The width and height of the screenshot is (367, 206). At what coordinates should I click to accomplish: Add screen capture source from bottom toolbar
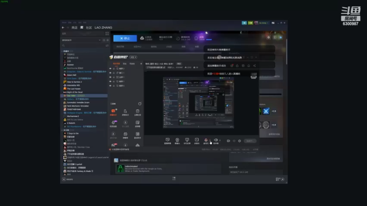tap(167, 141)
